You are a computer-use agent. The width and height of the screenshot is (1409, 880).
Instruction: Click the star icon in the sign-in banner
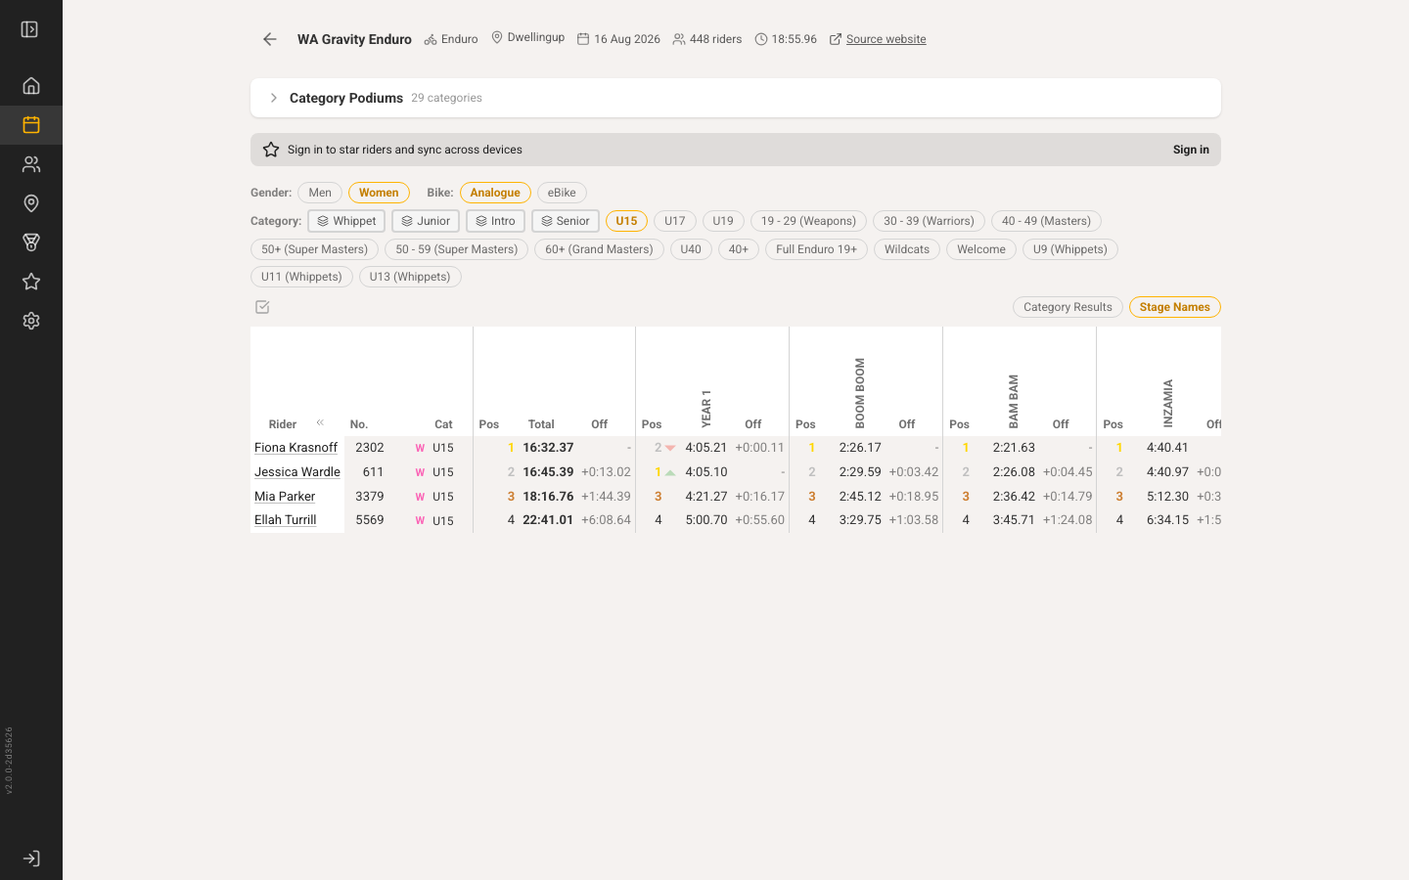(x=271, y=150)
